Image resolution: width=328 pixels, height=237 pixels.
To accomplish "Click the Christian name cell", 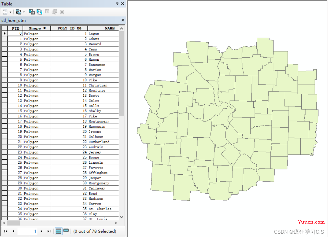I will tap(103, 85).
